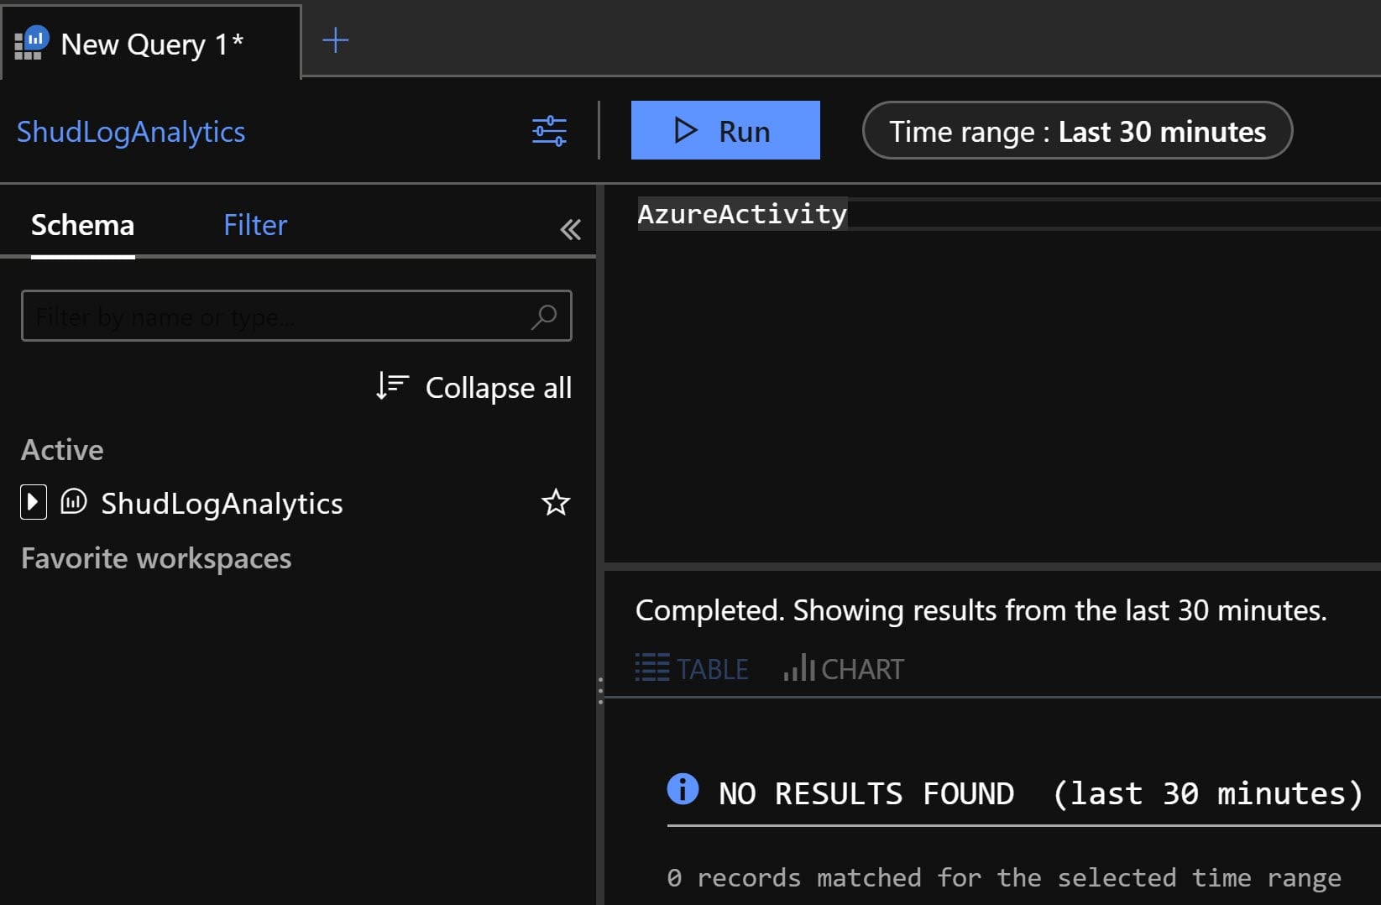Click the Completed status message text
1381x905 pixels.
981,610
